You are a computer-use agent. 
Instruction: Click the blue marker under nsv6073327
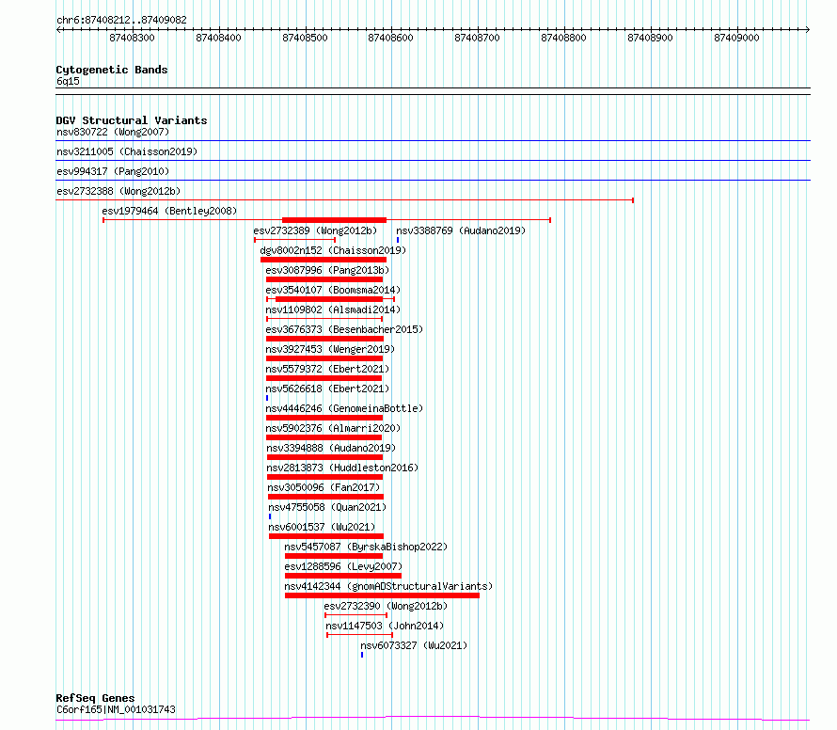[x=362, y=655]
